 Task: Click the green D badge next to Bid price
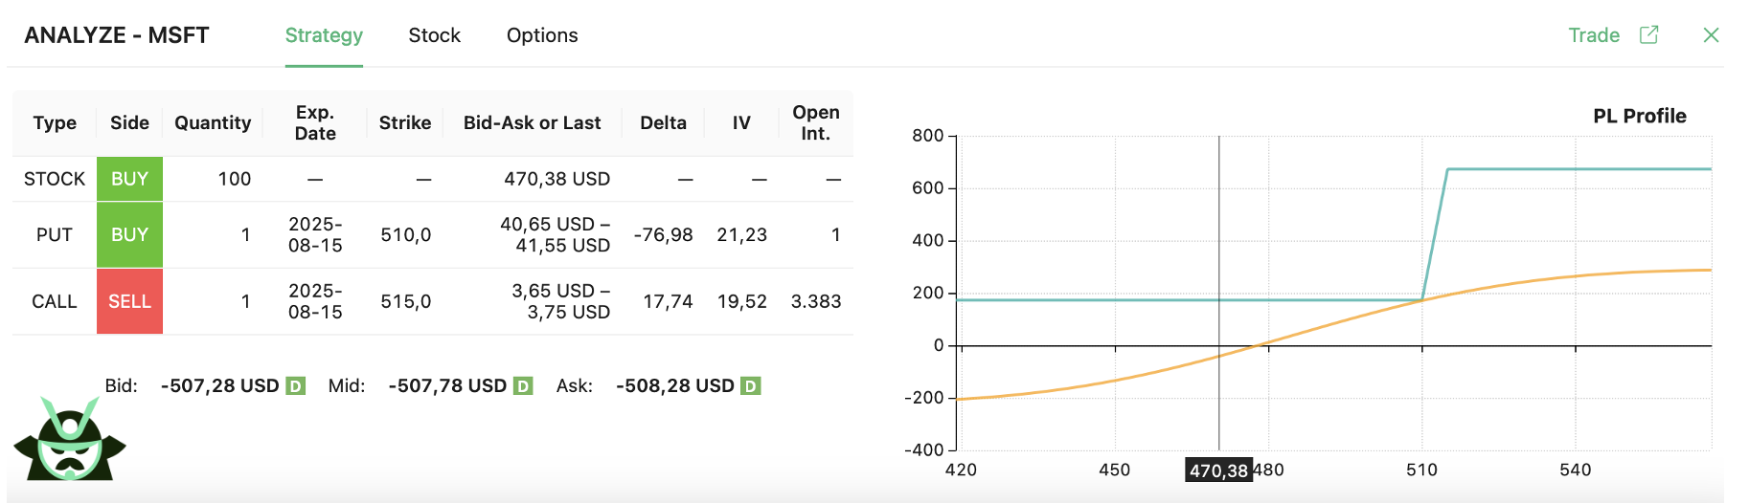296,386
